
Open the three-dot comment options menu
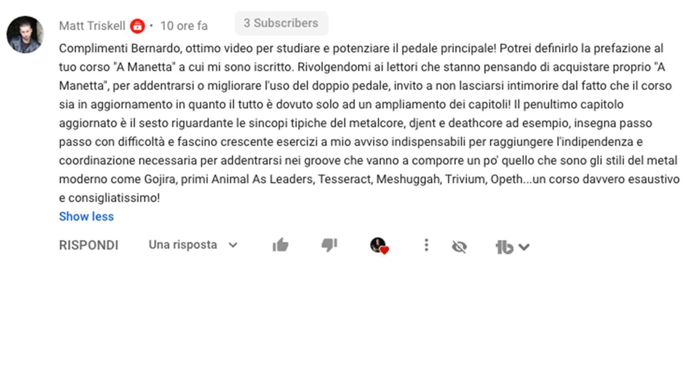click(426, 245)
